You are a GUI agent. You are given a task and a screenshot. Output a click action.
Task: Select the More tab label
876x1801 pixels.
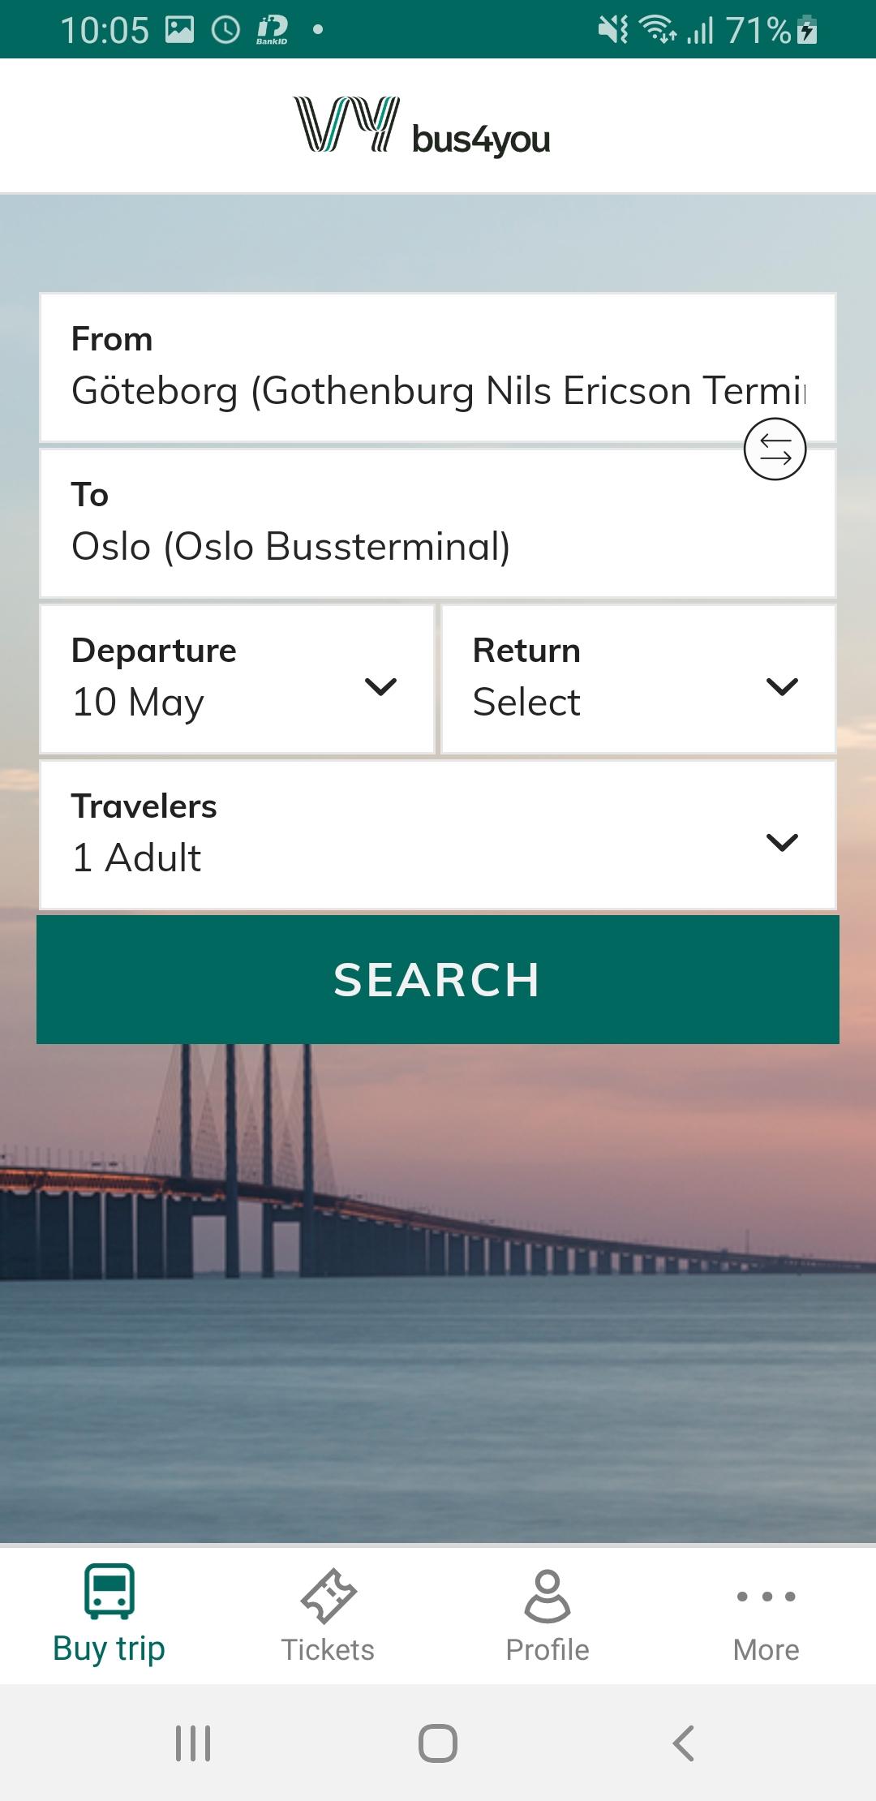tap(766, 1650)
